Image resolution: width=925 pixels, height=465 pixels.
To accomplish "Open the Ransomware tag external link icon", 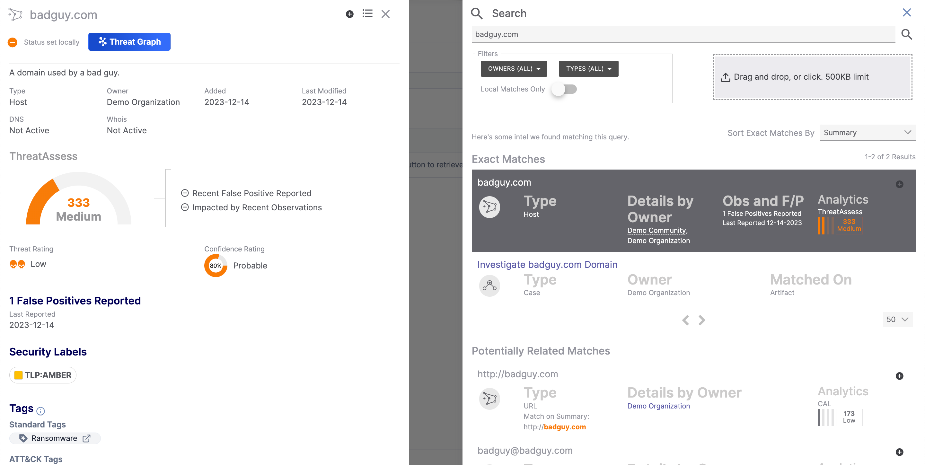I will tap(86, 438).
